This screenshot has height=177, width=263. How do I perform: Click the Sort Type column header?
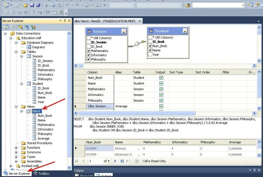[181, 72]
